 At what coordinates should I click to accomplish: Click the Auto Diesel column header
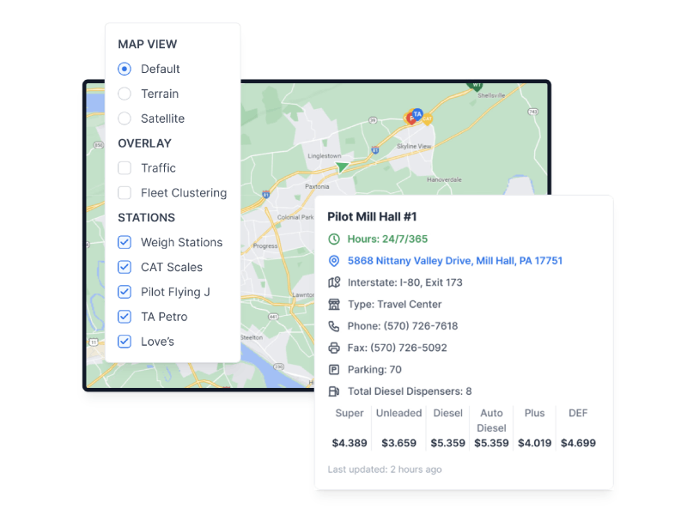point(491,421)
